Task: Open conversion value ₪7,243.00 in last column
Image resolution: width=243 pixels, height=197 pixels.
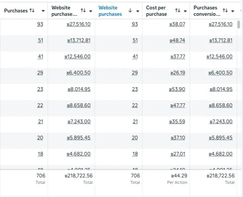Action: [221, 122]
